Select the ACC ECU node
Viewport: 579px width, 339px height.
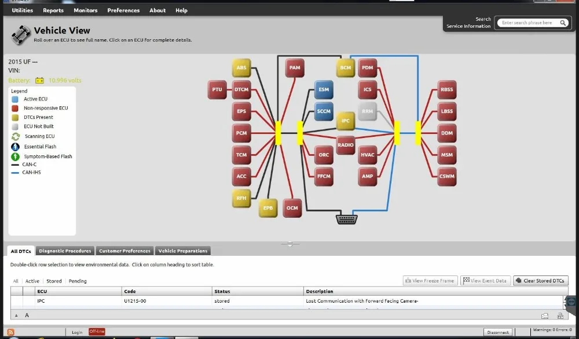click(x=241, y=177)
